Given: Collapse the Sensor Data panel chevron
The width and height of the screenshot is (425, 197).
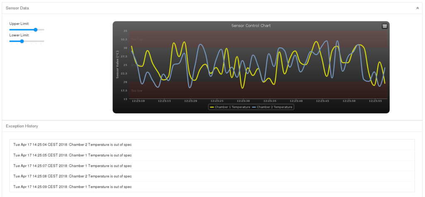Looking at the screenshot, I should click(418, 8).
